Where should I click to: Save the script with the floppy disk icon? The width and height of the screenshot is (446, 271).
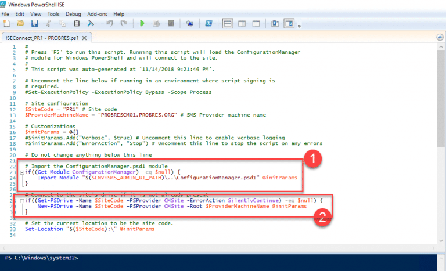(x=34, y=23)
